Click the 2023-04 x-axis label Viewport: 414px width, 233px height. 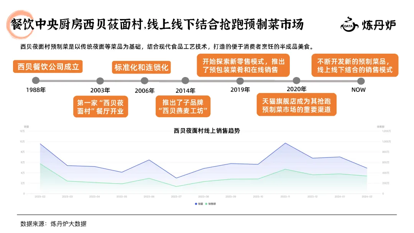tap(95, 197)
